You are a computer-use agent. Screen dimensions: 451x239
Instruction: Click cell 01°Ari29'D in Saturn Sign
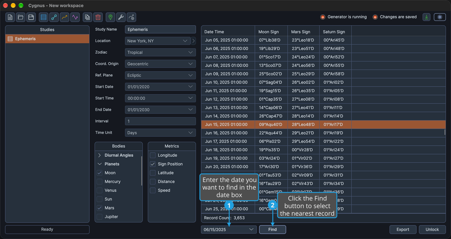335,167
